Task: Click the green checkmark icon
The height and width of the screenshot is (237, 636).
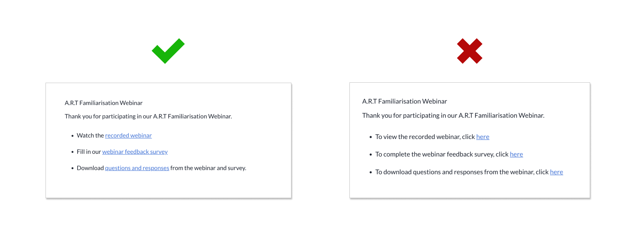Action: pyautogui.click(x=168, y=51)
